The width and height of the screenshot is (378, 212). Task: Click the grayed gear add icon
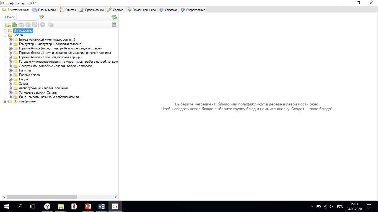28,25
